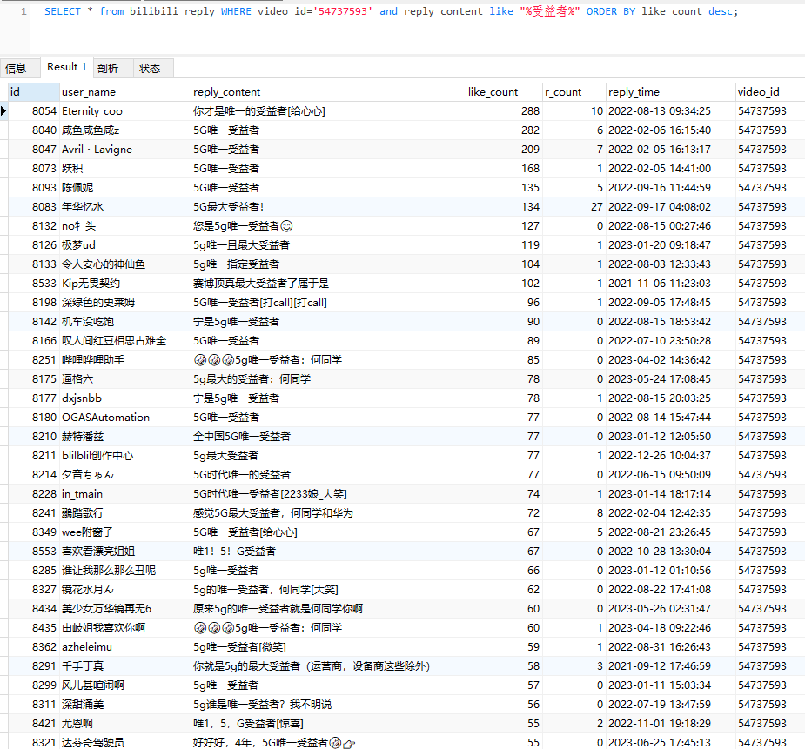Click the reply_time column header
805x749 pixels.
pos(670,92)
